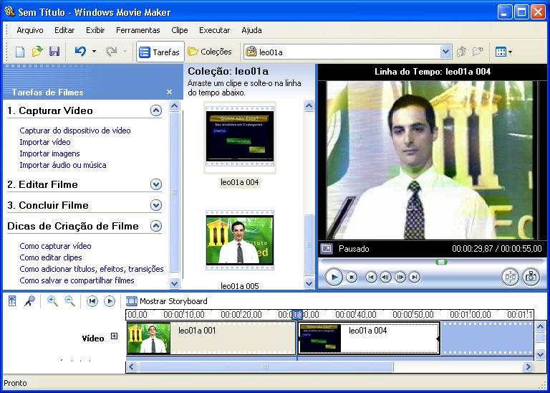Toggle the Tarefas pane button
The height and width of the screenshot is (393, 550).
point(160,52)
